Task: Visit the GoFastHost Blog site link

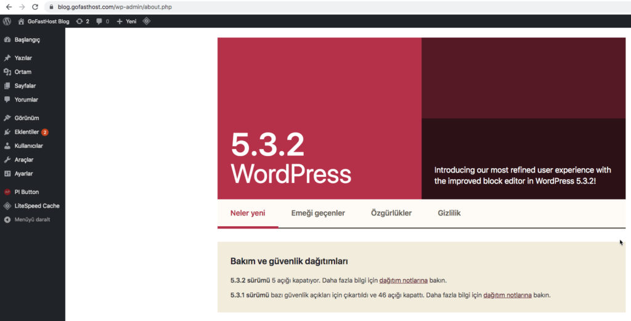Action: tap(48, 22)
